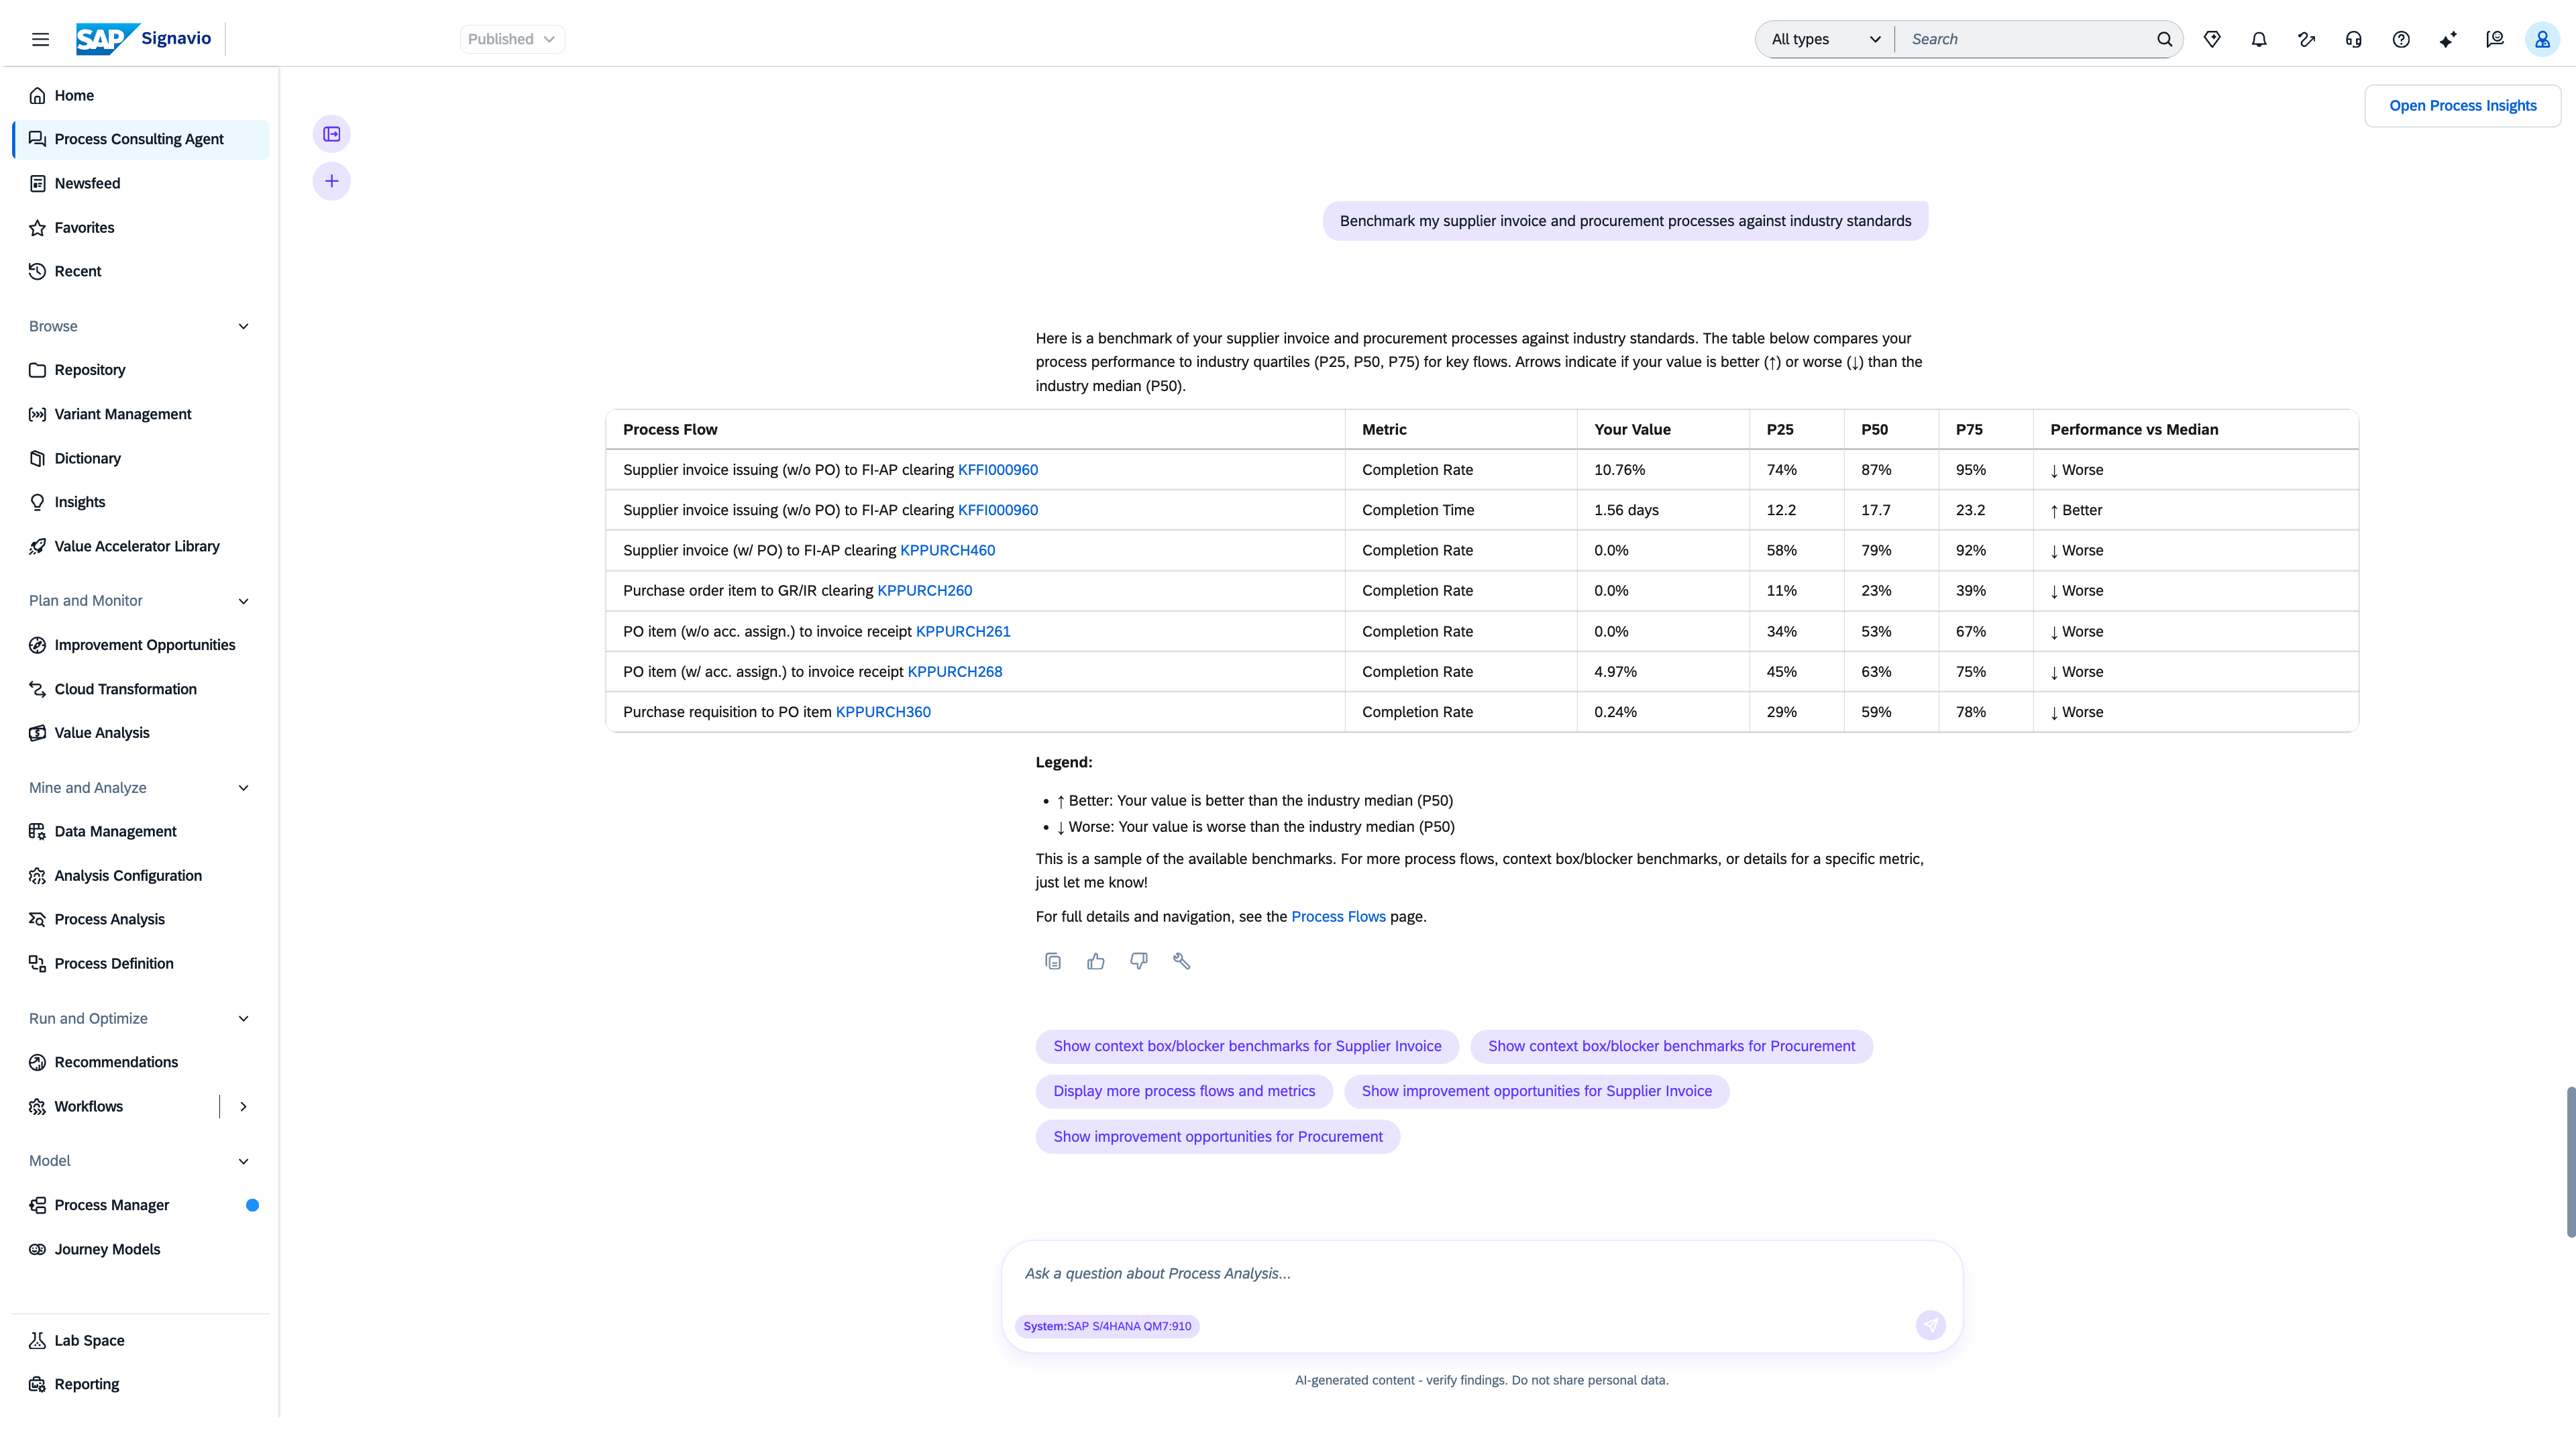Select Display more process flows and metrics

tap(1184, 1091)
